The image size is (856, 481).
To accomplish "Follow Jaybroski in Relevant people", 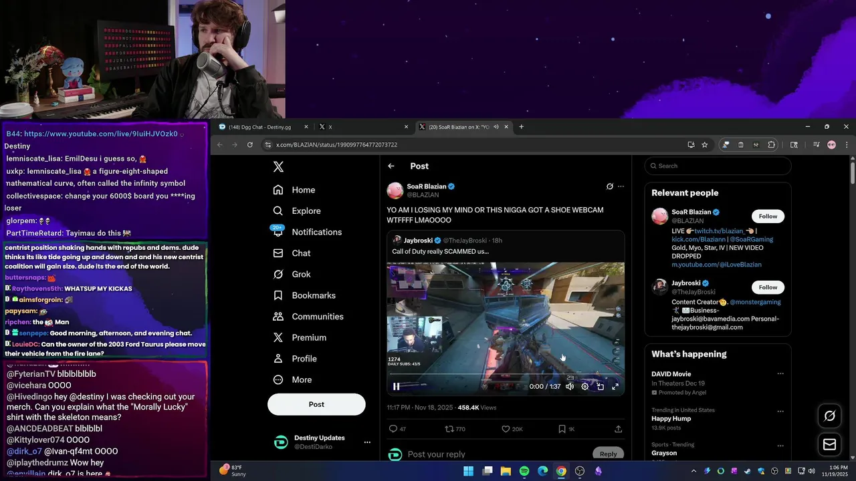I will click(768, 287).
